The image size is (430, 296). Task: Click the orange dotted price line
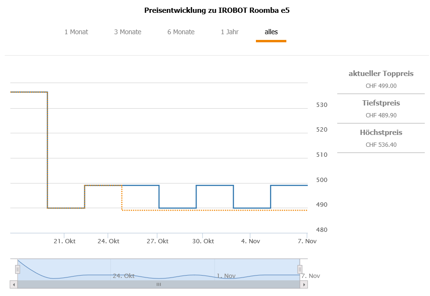pos(214,210)
